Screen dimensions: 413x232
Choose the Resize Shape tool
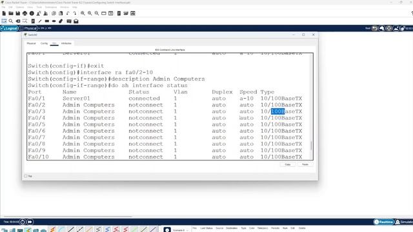click(25, 21)
